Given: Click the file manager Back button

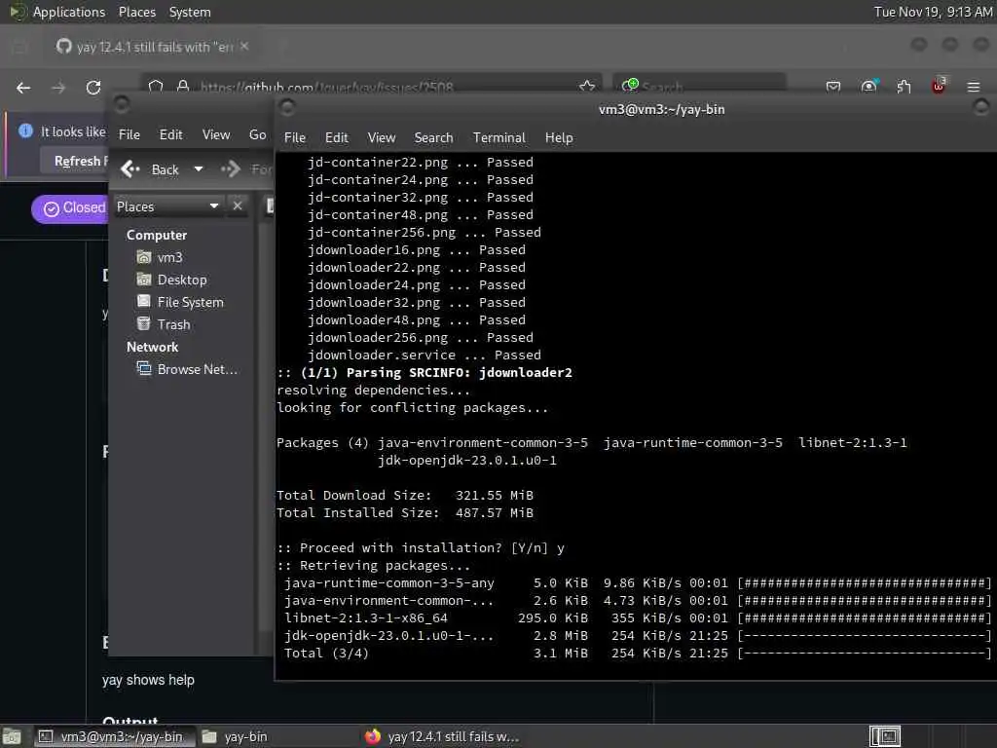Looking at the screenshot, I should pos(150,169).
